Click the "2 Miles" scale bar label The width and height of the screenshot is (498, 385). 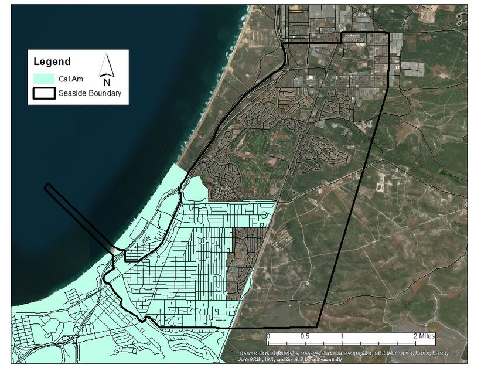coord(424,336)
